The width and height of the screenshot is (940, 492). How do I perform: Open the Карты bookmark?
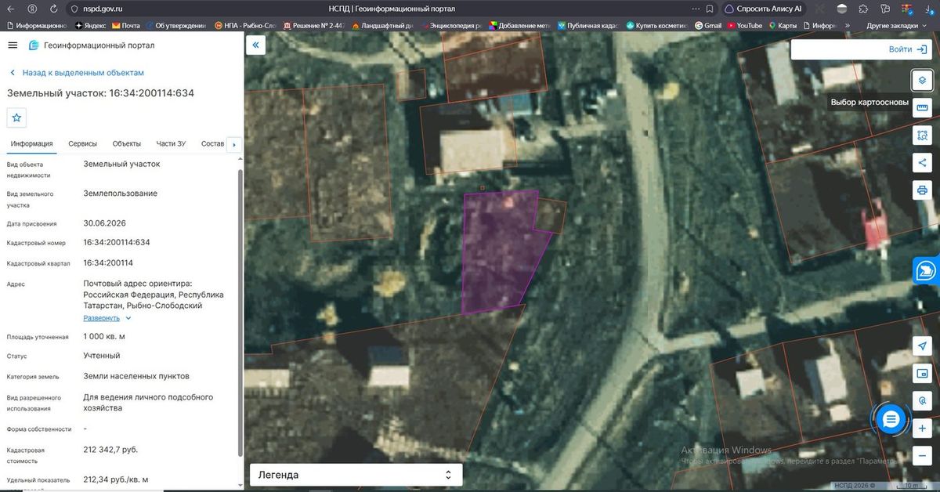point(783,25)
